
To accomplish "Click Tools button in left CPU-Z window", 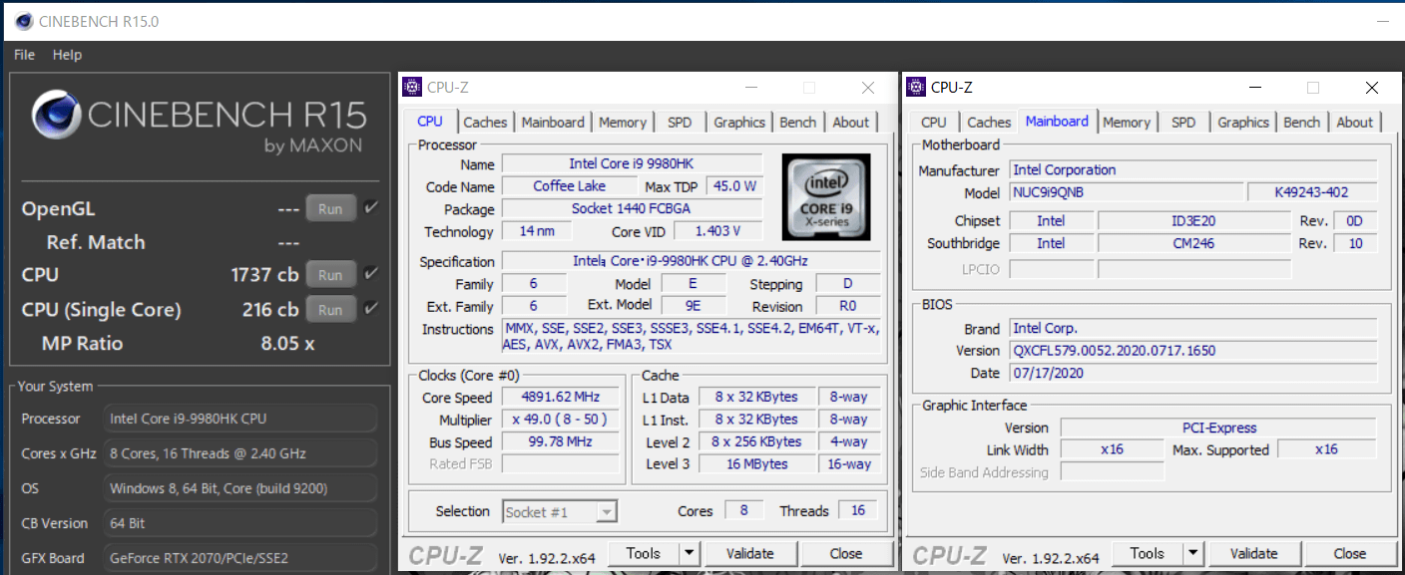I will [644, 553].
